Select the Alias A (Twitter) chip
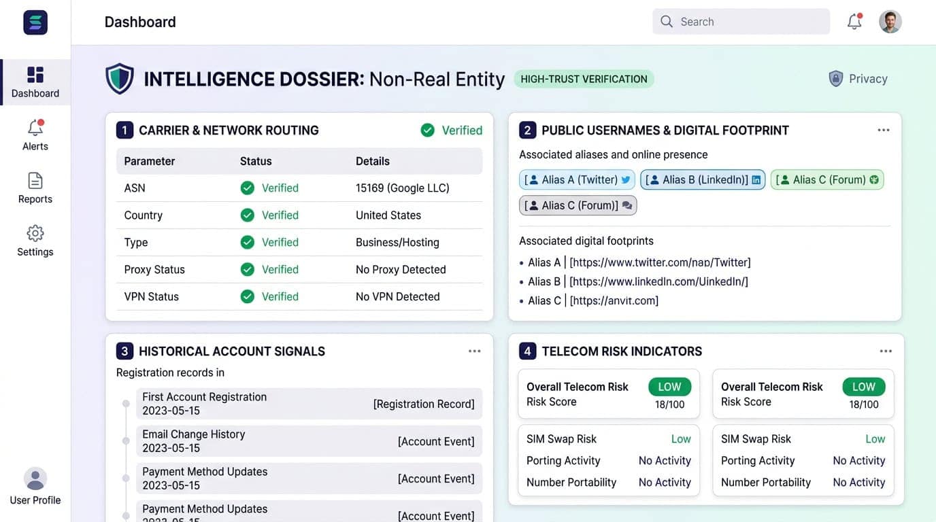The image size is (936, 522). [577, 180]
